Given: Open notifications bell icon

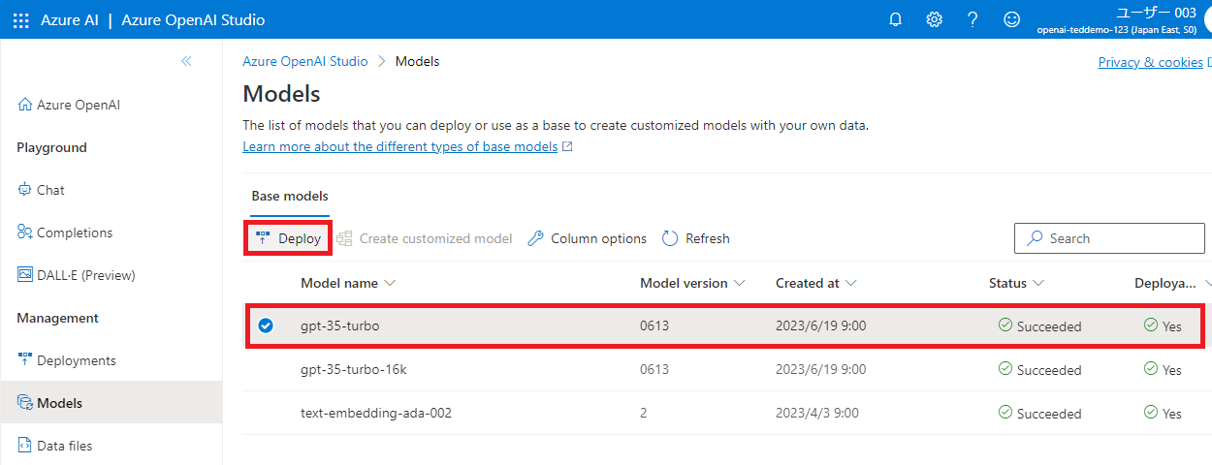Looking at the screenshot, I should point(896,20).
